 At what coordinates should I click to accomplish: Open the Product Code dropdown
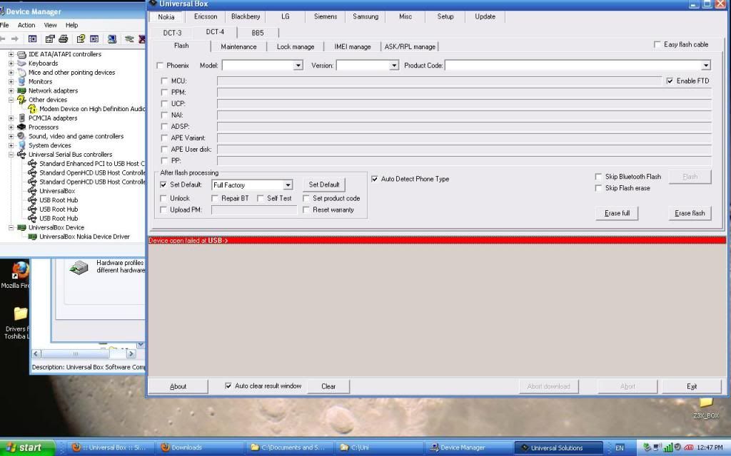pos(706,66)
